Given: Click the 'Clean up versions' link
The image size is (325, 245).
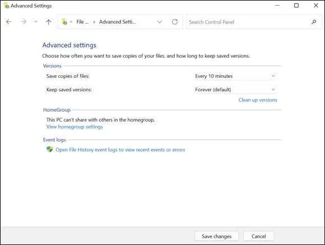Looking at the screenshot, I should [258, 100].
